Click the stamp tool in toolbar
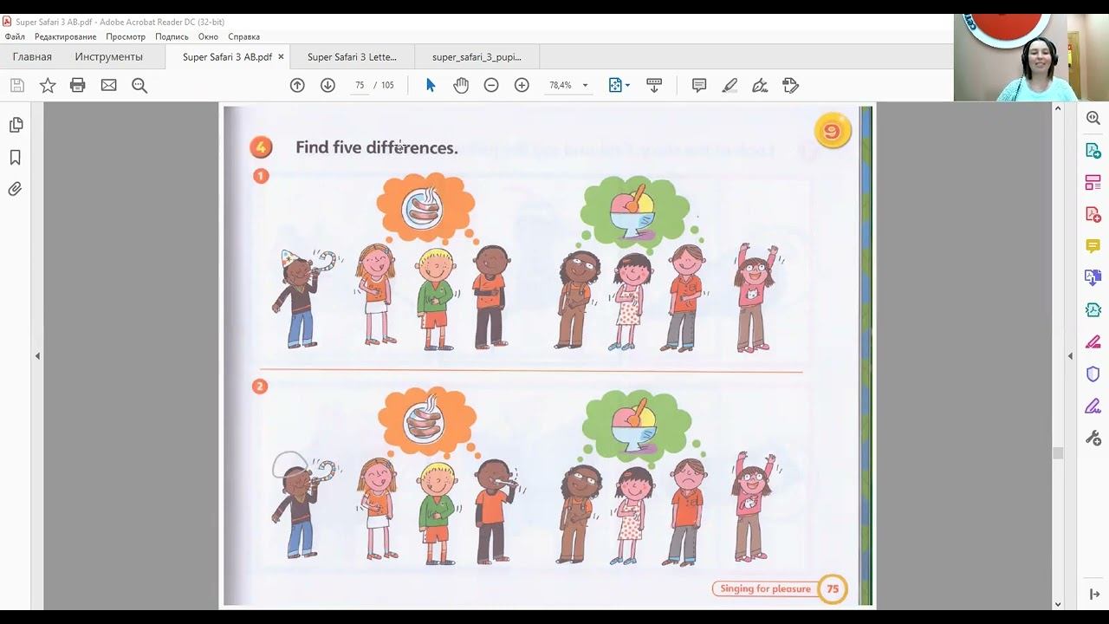The image size is (1109, 624). pyautogui.click(x=790, y=85)
